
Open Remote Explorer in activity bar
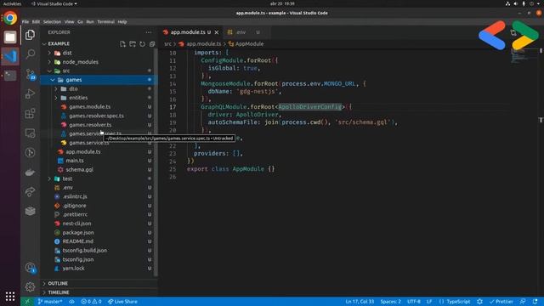[31, 133]
